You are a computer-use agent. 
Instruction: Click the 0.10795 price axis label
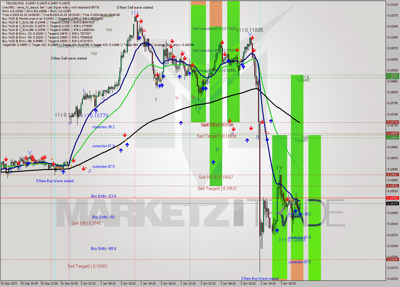click(392, 103)
